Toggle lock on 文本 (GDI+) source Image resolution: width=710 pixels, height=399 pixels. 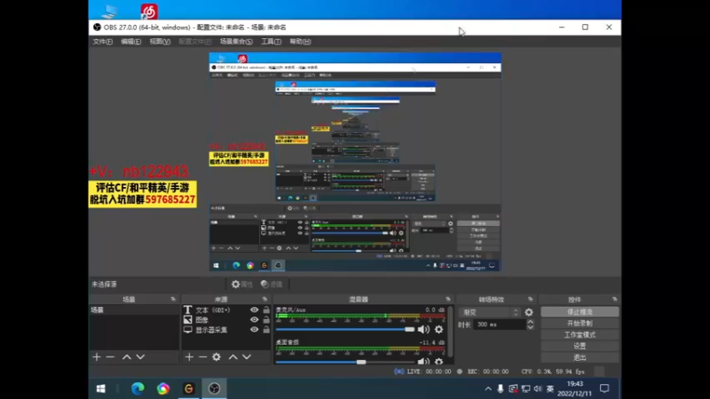pyautogui.click(x=266, y=309)
